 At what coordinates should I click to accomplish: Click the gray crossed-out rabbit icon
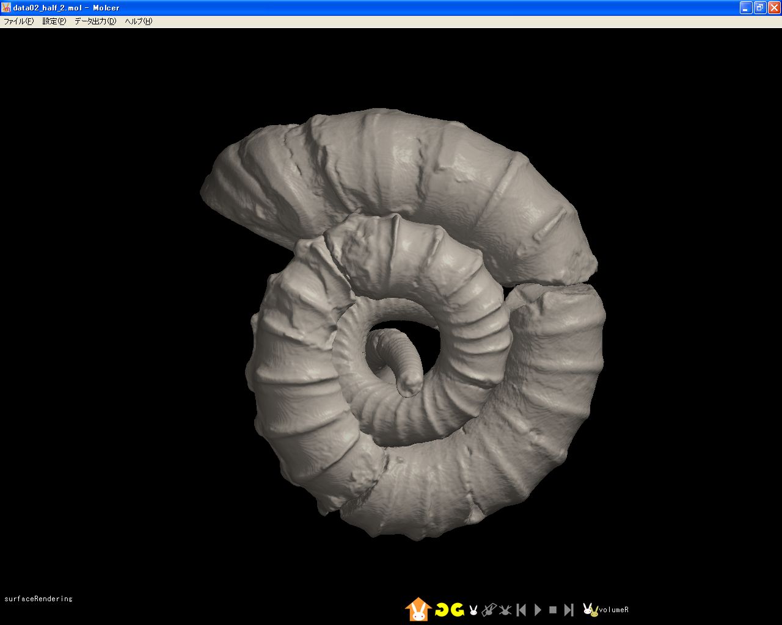click(505, 610)
